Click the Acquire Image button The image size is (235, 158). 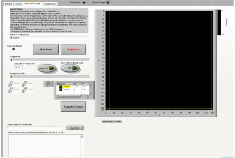click(73, 107)
